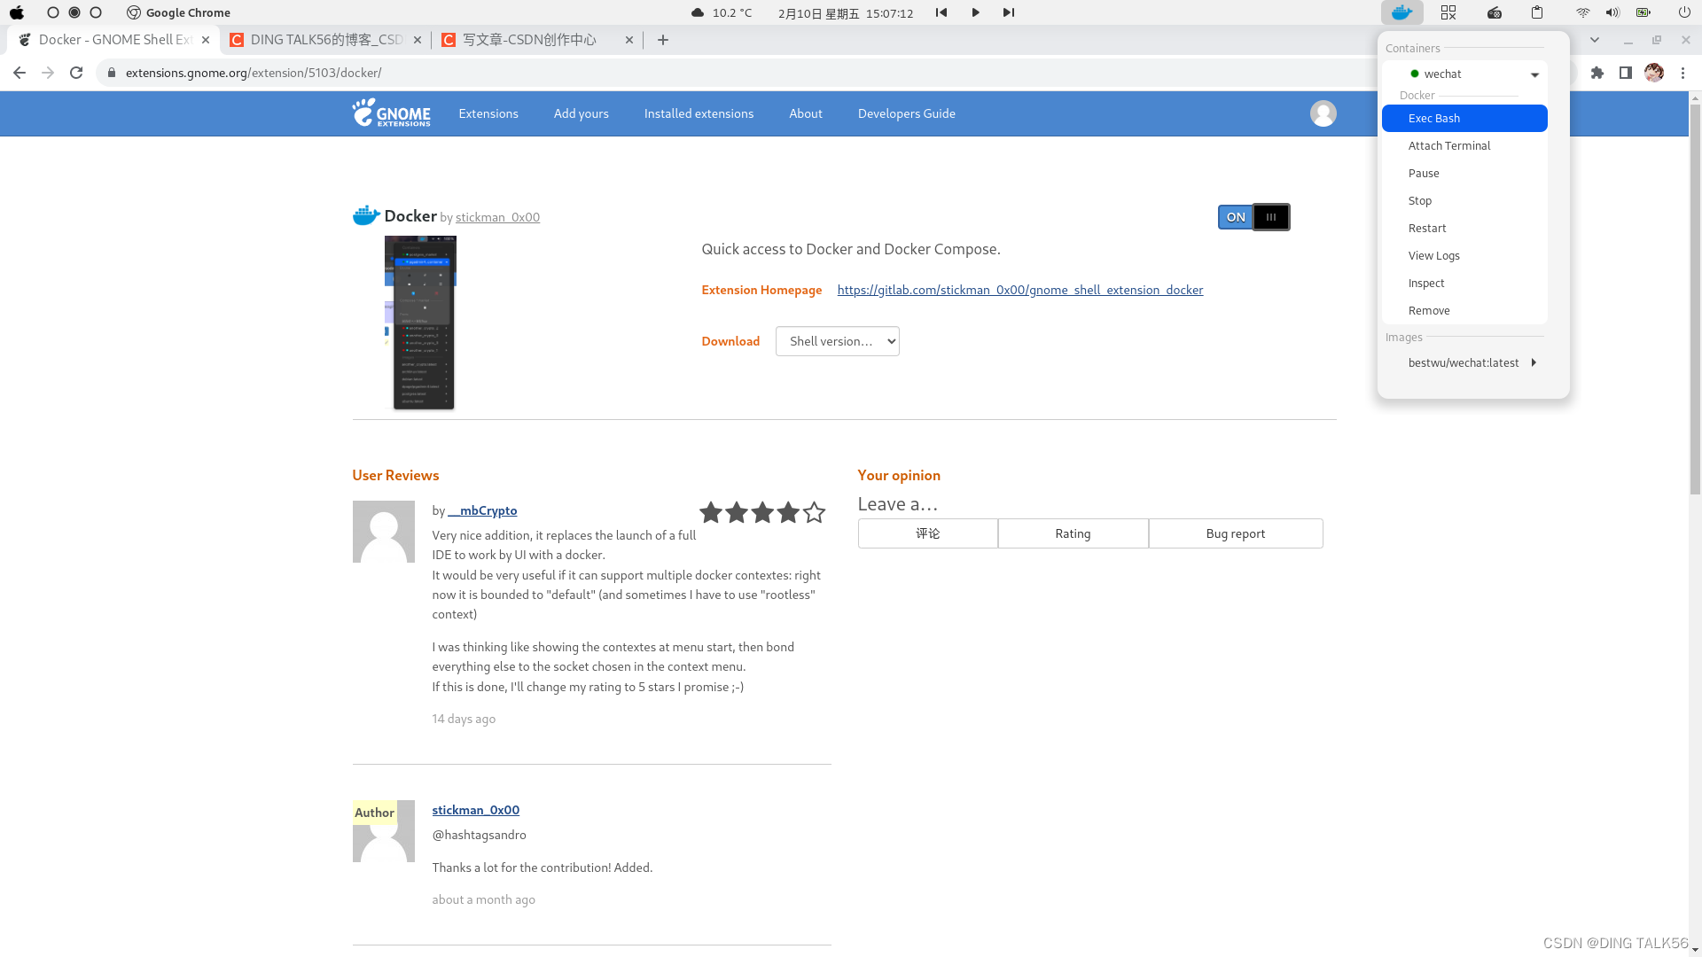This screenshot has height=957, width=1702.
Task: Open the wechat container dropdown arrow
Action: pos(1535,74)
